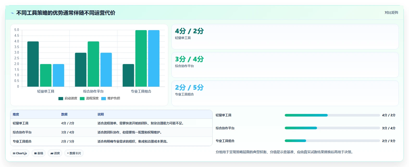This screenshot has width=409, height=167.
Task: Click 2分 / 5分 value after progress bar
Action: (389, 141)
